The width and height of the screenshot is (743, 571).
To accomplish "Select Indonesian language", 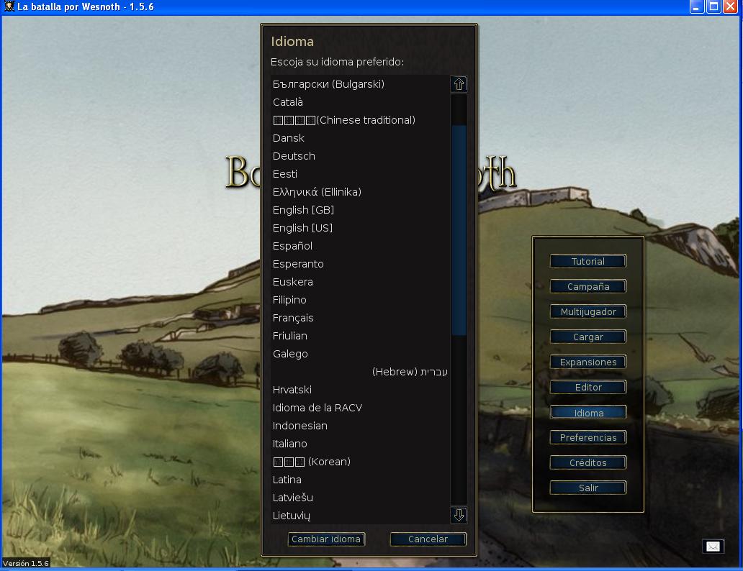I will pyautogui.click(x=360, y=426).
